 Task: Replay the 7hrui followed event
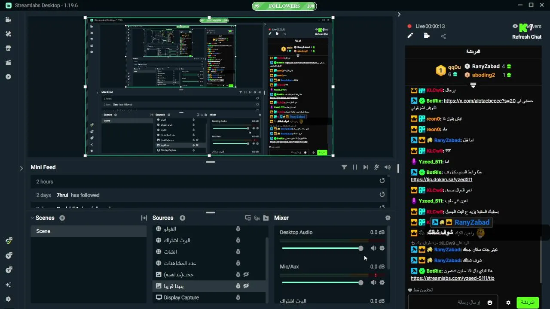(x=382, y=194)
